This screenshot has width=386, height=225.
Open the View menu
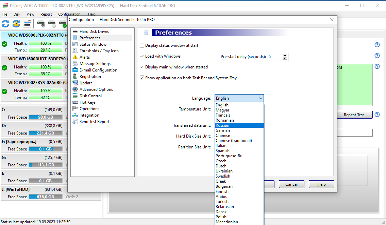click(30, 14)
